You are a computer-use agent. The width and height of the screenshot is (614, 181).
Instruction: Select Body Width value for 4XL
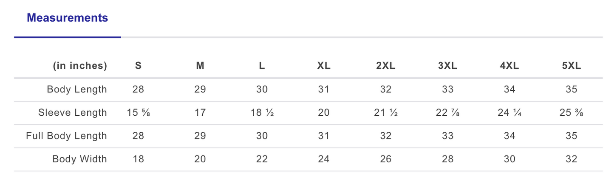[509, 159]
